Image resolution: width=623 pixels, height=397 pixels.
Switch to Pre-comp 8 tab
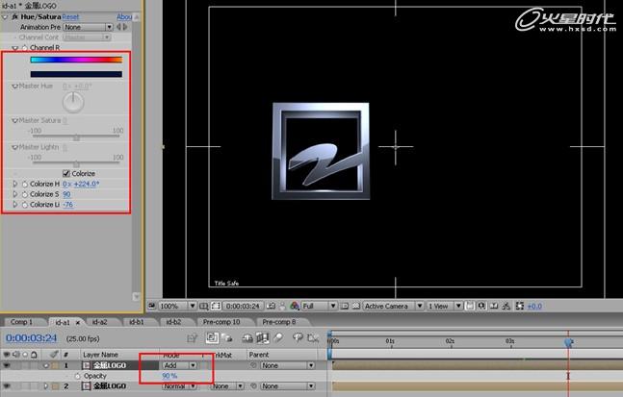pos(279,322)
